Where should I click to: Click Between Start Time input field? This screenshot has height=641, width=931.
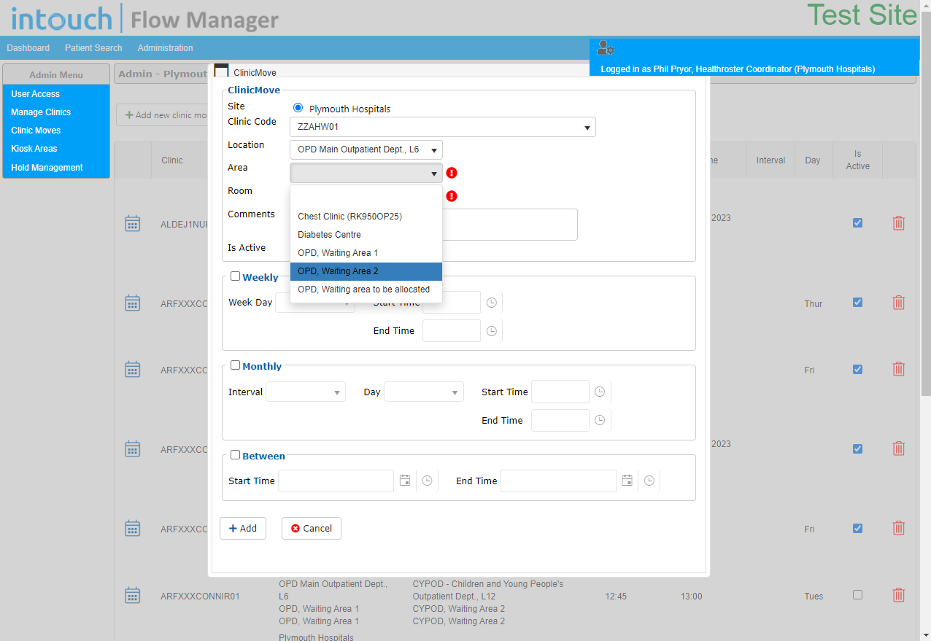[336, 481]
